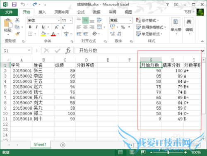
Task: Open the font name 宋体 dropdown
Action: point(59,20)
